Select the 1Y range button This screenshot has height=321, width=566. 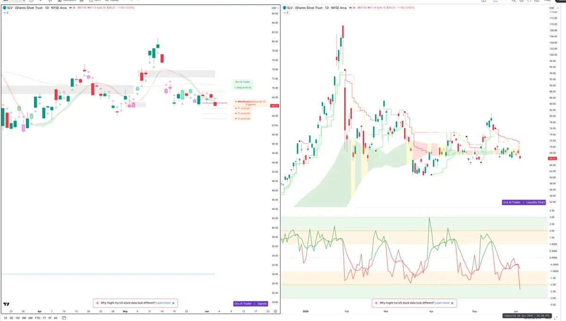[44, 318]
